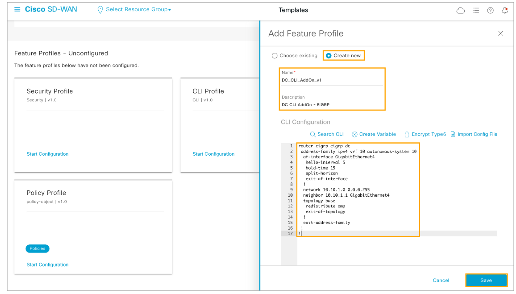516x294 pixels.
Task: Click Create Variable in CLI toolbar
Action: tap(374, 134)
